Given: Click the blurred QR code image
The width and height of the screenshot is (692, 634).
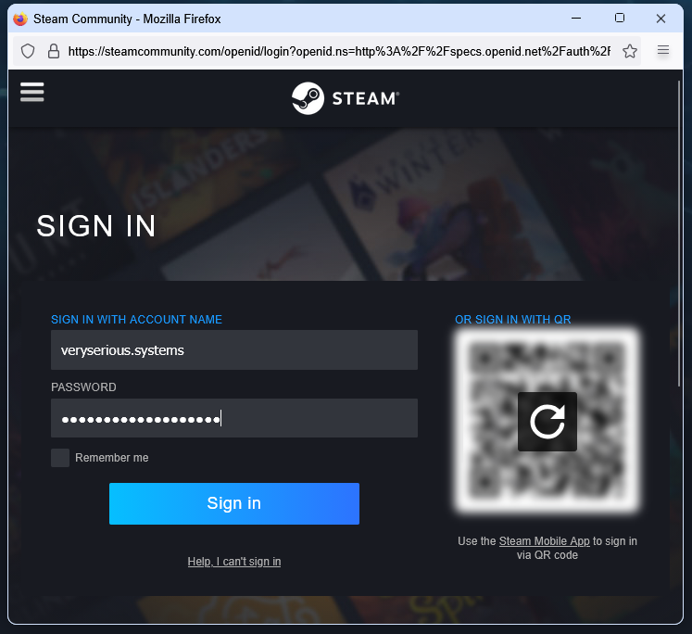Looking at the screenshot, I should pyautogui.click(x=547, y=422).
